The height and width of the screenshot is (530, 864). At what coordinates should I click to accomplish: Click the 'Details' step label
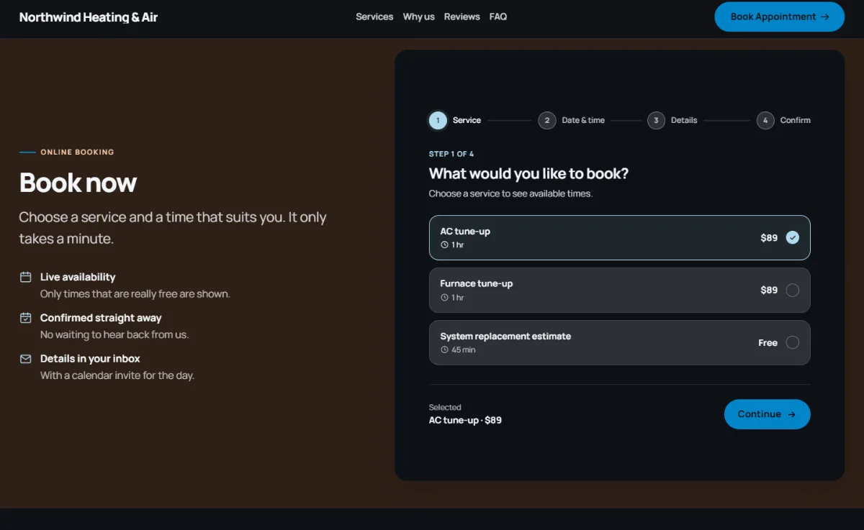684,120
